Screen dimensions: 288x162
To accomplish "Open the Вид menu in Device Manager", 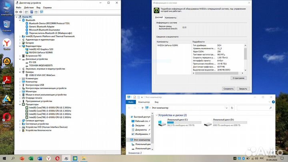I will [38, 8].
